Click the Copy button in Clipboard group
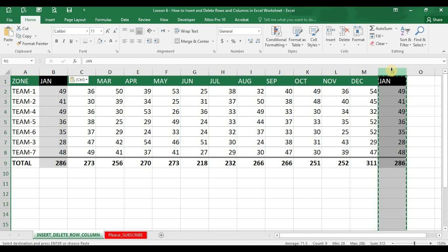The image size is (448, 252). point(24,36)
